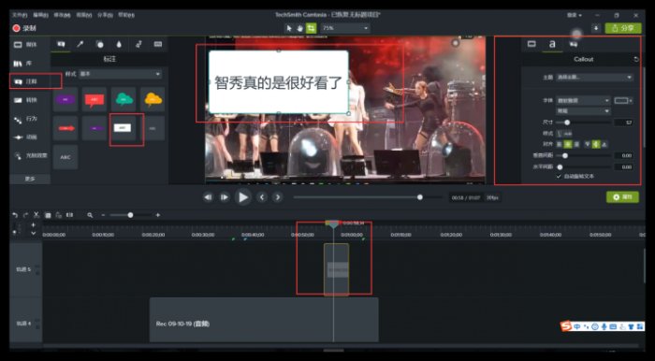Open the Animations panel in sidebar

coord(26,137)
